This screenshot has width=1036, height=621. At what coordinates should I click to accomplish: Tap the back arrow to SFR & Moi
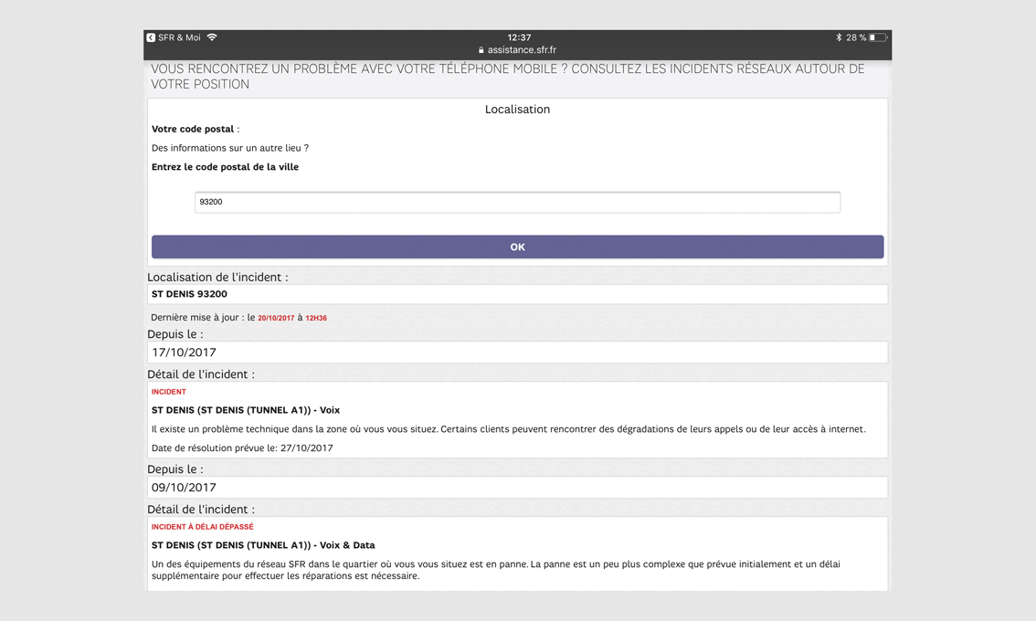point(151,37)
